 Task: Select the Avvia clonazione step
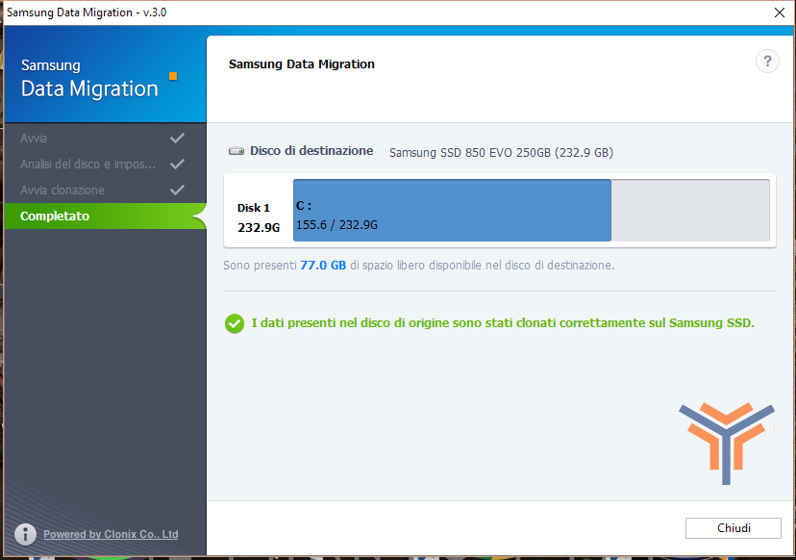pos(105,191)
